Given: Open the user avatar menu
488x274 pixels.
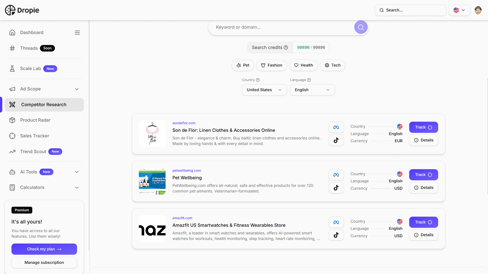Looking at the screenshot, I should pyautogui.click(x=478, y=10).
